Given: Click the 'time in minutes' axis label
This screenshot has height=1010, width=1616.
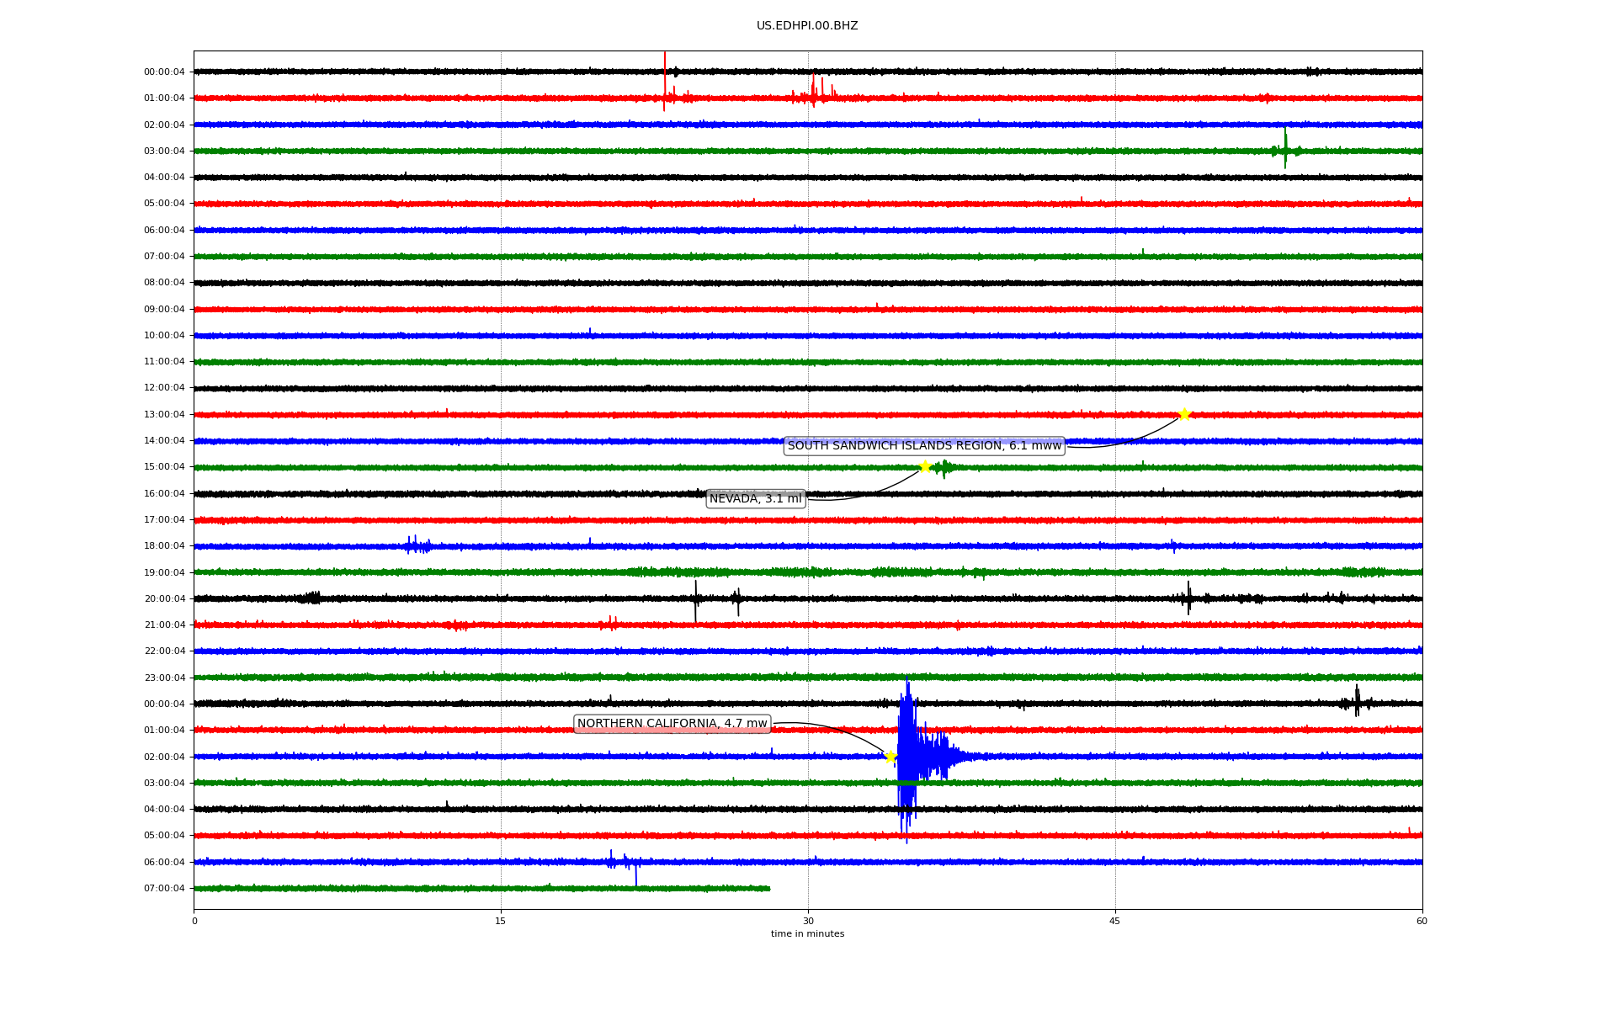Looking at the screenshot, I should [x=807, y=934].
